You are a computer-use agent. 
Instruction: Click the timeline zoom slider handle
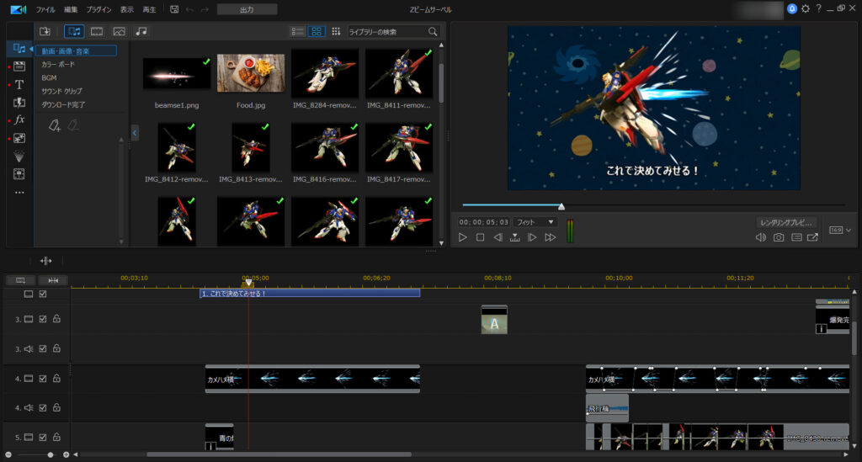coord(51,455)
